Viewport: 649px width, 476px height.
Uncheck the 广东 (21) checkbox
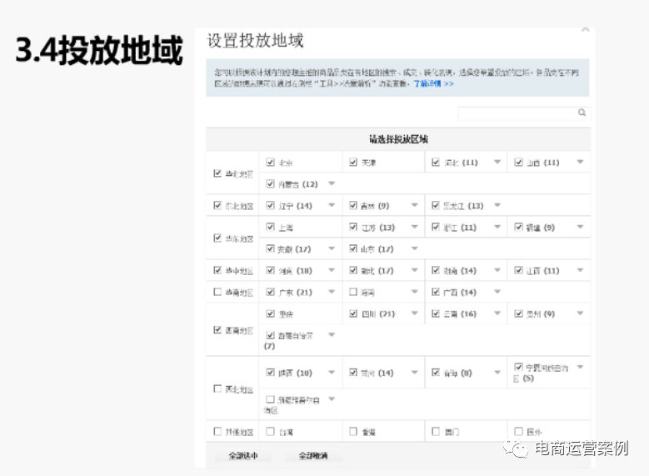(270, 292)
